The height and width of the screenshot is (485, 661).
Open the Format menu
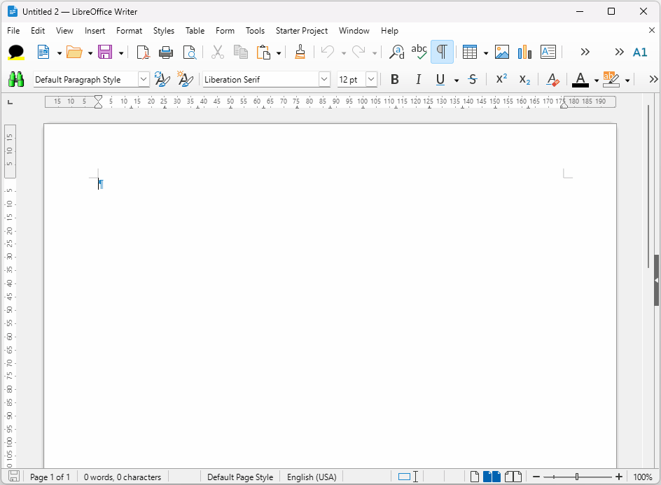pos(129,31)
